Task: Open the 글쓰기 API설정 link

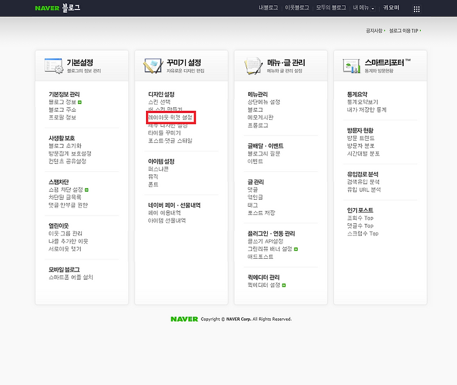Action: pos(265,242)
